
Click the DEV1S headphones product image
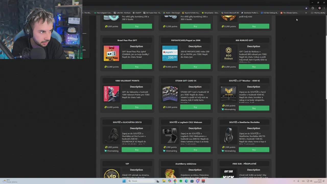click(111, 135)
